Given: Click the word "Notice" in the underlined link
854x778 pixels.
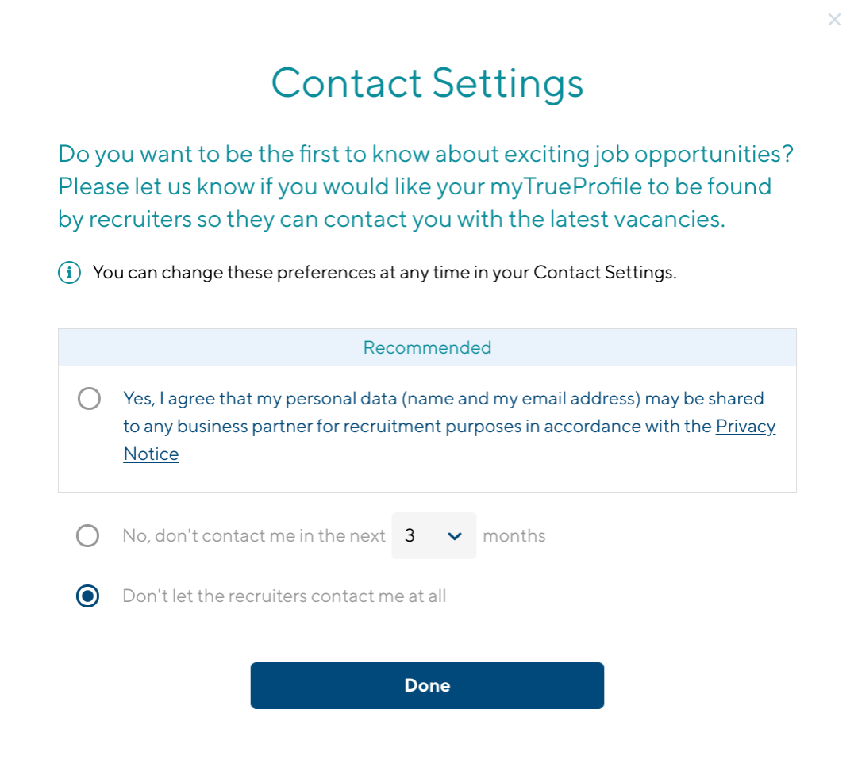Looking at the screenshot, I should click(x=152, y=454).
